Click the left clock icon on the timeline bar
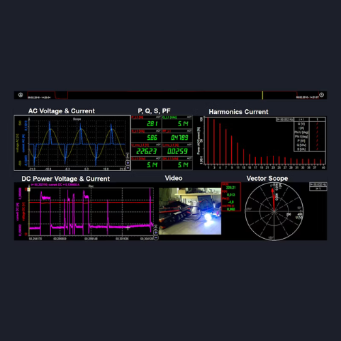The height and width of the screenshot is (341, 341). (20, 95)
